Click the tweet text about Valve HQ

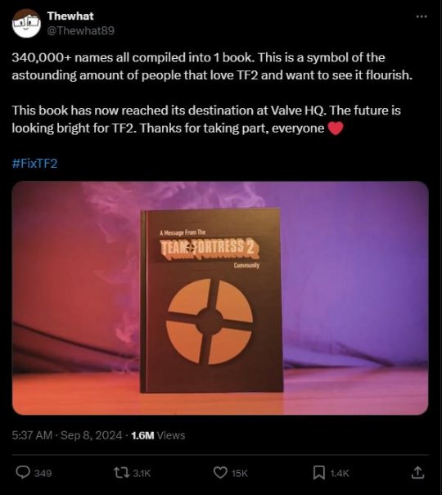206,119
